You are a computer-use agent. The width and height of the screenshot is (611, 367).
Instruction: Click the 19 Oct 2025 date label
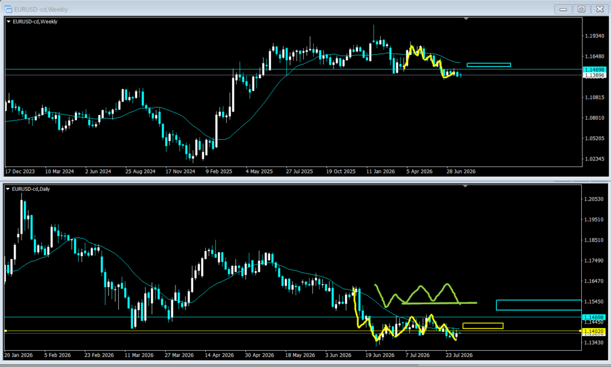[341, 171]
